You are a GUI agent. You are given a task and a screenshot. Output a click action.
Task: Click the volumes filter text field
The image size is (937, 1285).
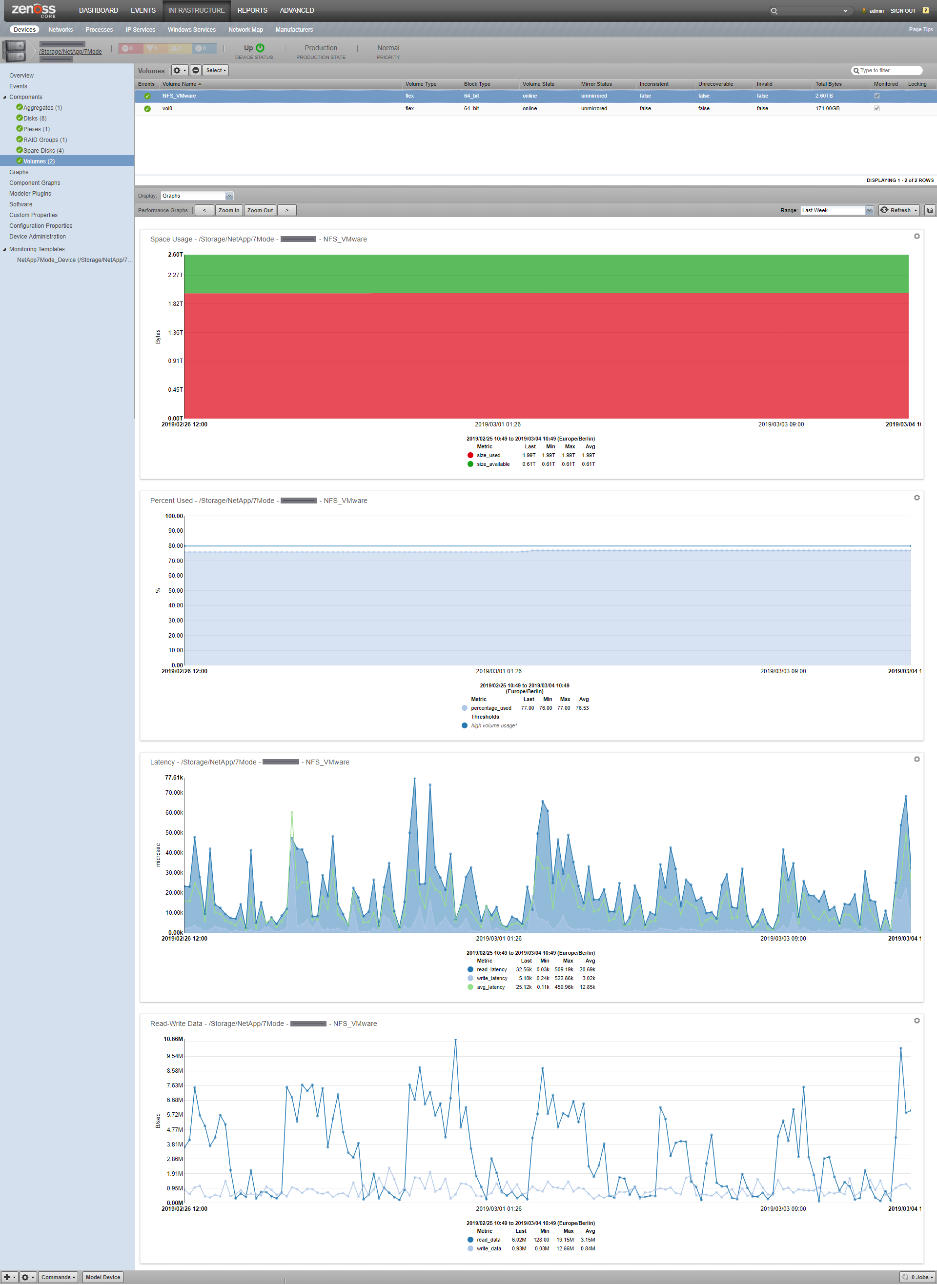[x=889, y=70]
